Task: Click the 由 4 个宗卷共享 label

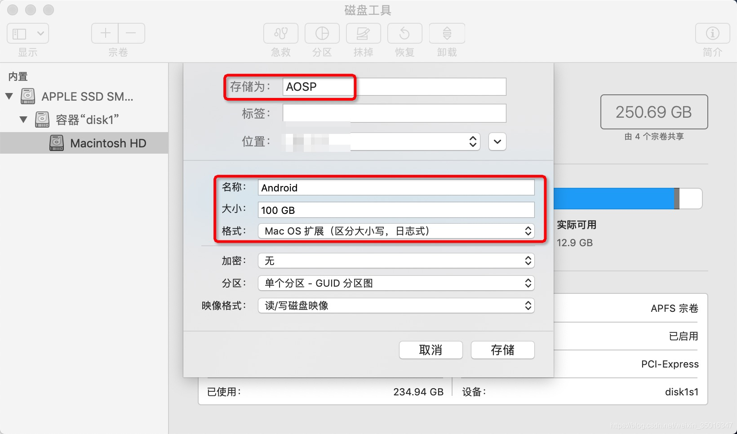Action: pos(654,136)
